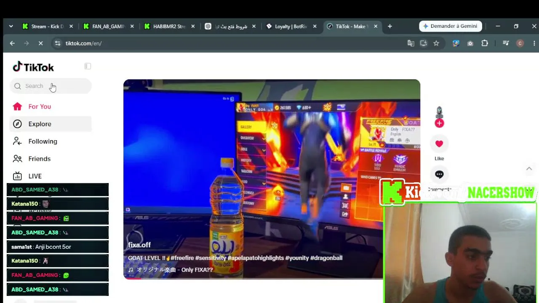539x303 pixels.
Task: Switch to the HABIBMR2 Stream tab
Action: (169, 26)
